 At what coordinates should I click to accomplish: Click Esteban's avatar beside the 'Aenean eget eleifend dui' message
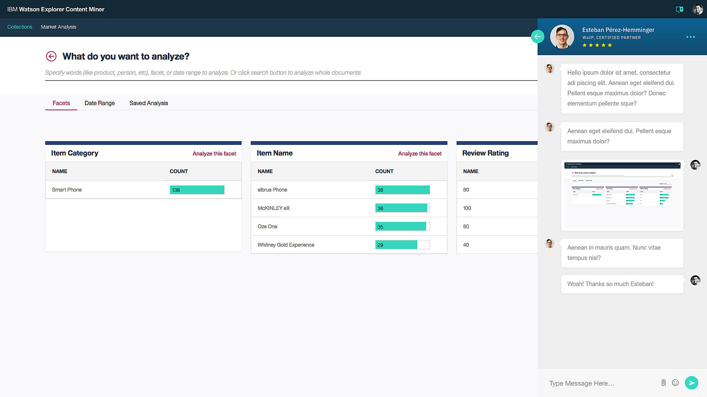[x=549, y=127]
